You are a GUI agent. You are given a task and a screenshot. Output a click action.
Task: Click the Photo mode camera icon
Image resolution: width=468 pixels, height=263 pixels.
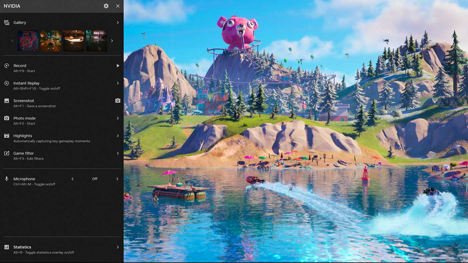tap(6, 118)
